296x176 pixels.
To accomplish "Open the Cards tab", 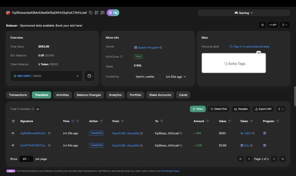I will coord(183,95).
